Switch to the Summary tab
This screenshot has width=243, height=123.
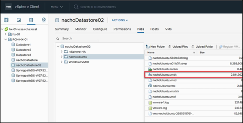coord(62,29)
